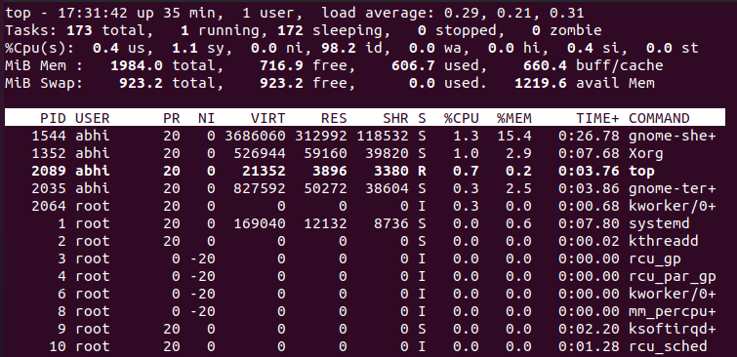
Task: Click the 15.4 %MEM value
Action: click(x=514, y=136)
